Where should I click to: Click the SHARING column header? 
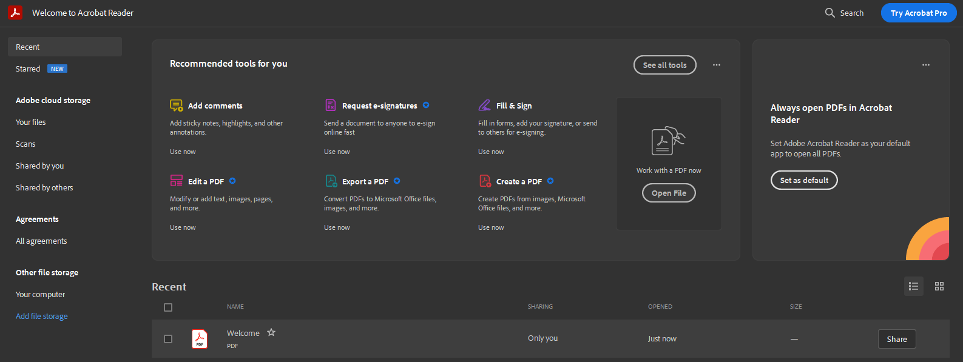click(x=540, y=307)
